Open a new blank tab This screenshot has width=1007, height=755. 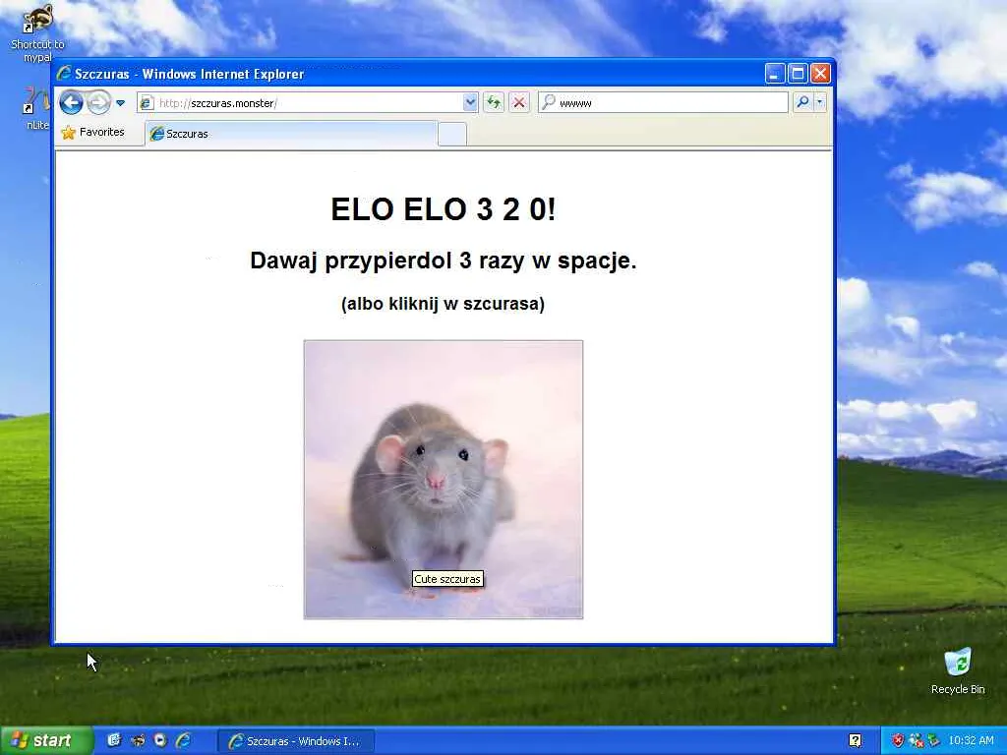pos(452,134)
